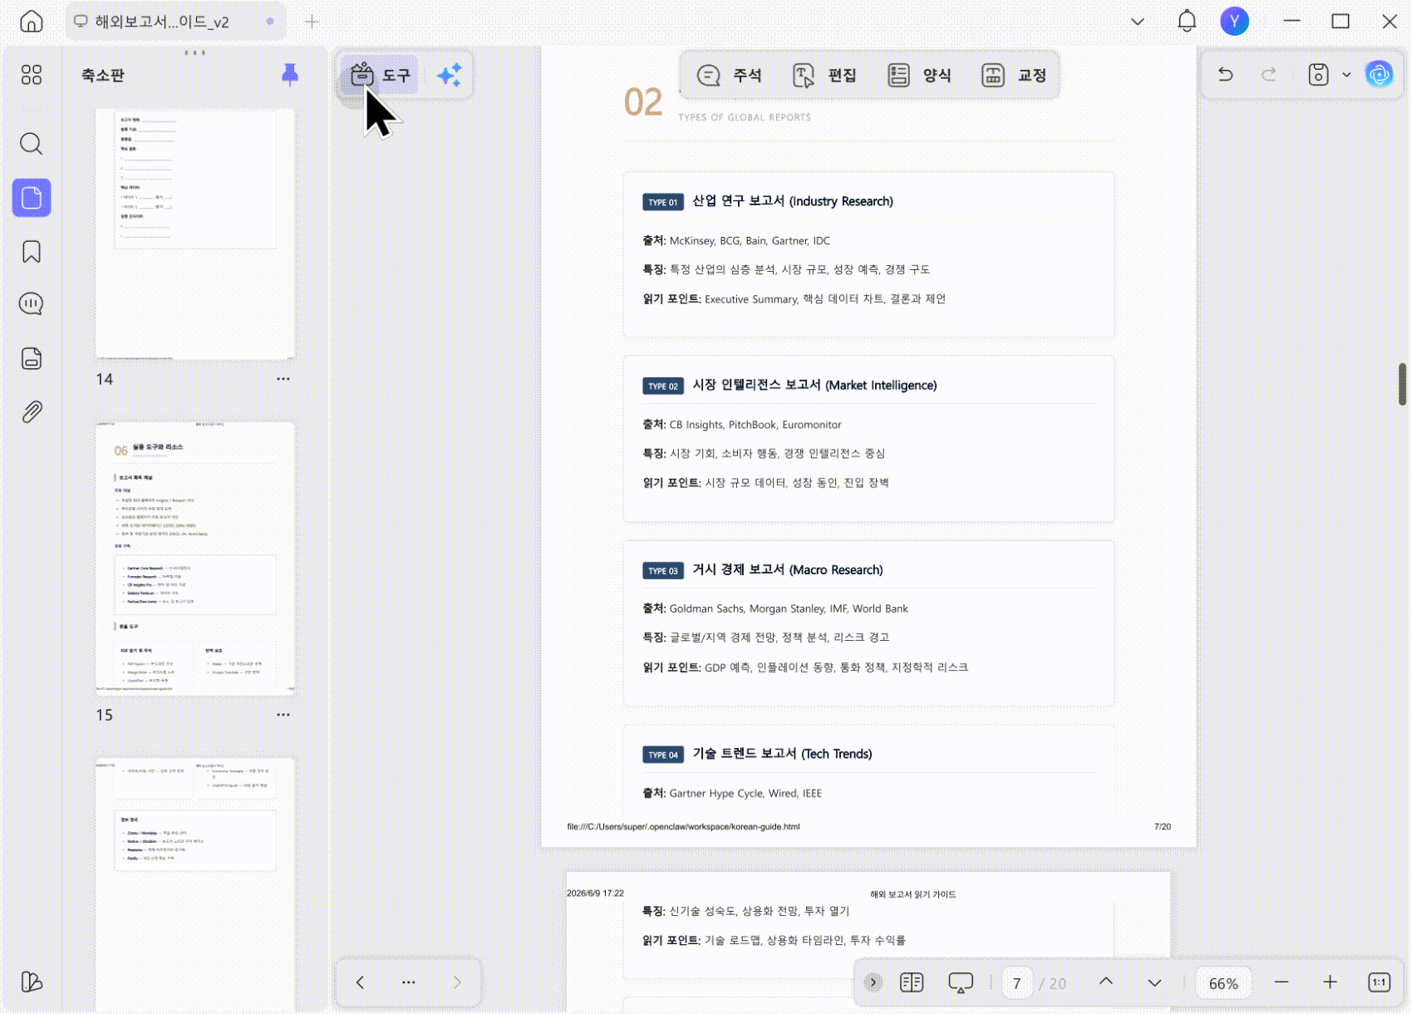Select the page thumbnails sidebar icon
The height and width of the screenshot is (1014, 1411).
coord(32,198)
